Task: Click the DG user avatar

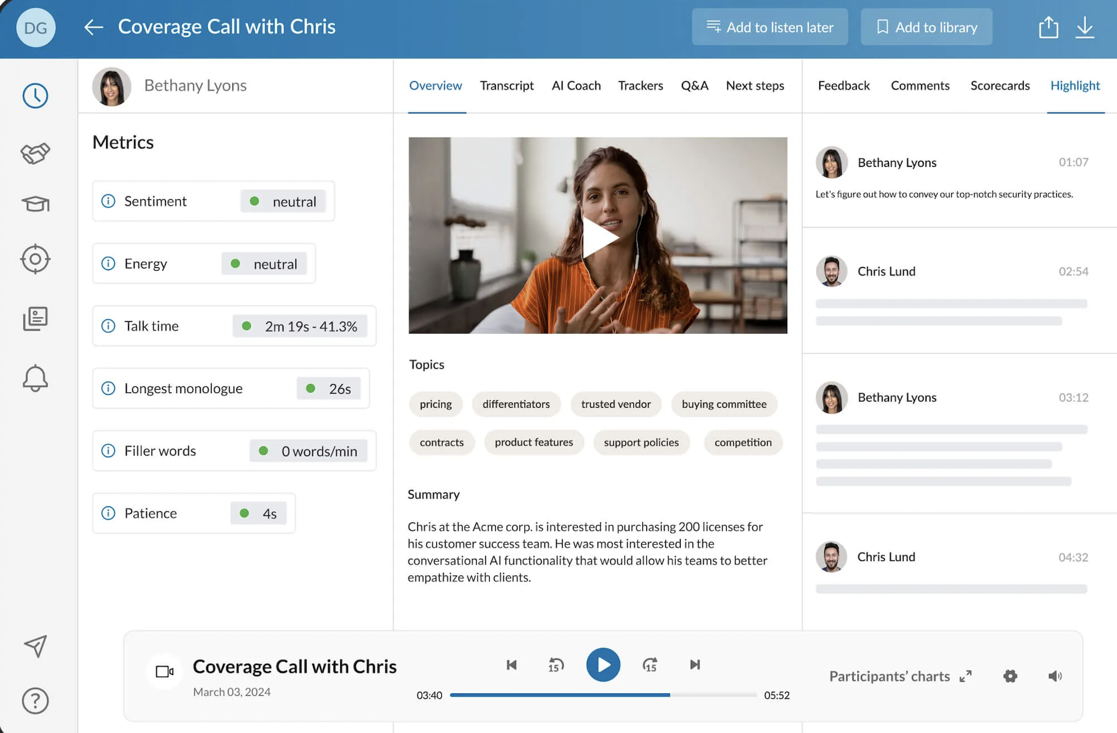Action: tap(36, 27)
